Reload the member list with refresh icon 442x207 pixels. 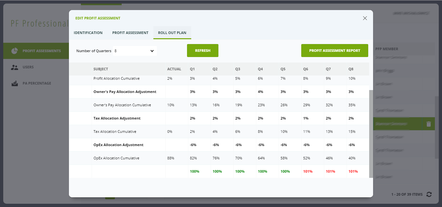tap(429, 194)
